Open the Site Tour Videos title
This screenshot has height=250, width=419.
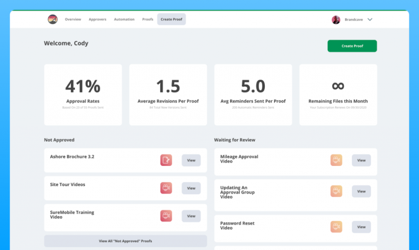(x=68, y=185)
